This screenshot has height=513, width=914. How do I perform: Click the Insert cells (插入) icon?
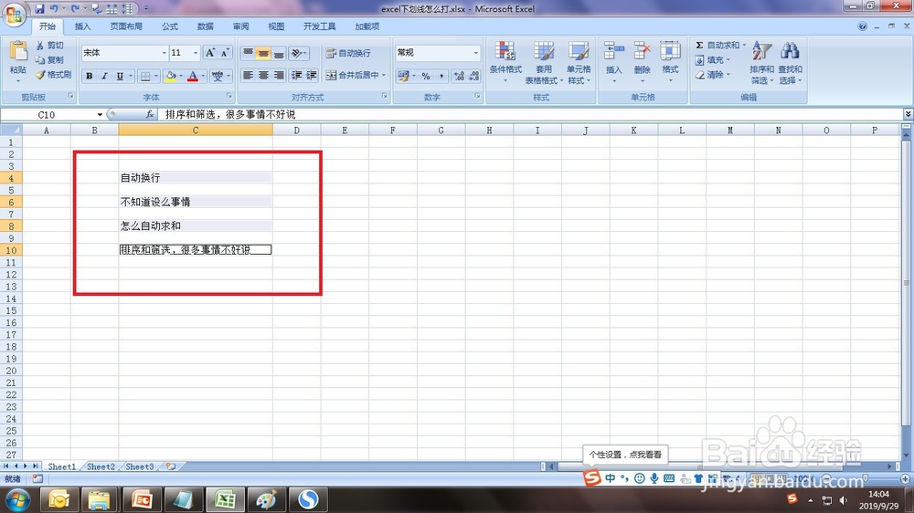[x=614, y=51]
